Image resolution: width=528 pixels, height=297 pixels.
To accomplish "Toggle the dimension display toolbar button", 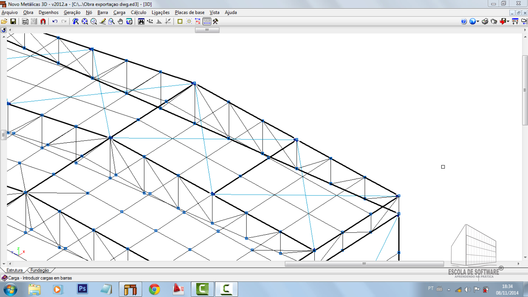I will point(207,21).
